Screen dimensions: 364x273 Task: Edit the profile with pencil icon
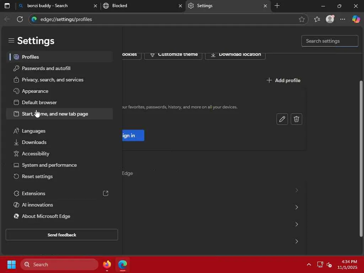click(282, 119)
